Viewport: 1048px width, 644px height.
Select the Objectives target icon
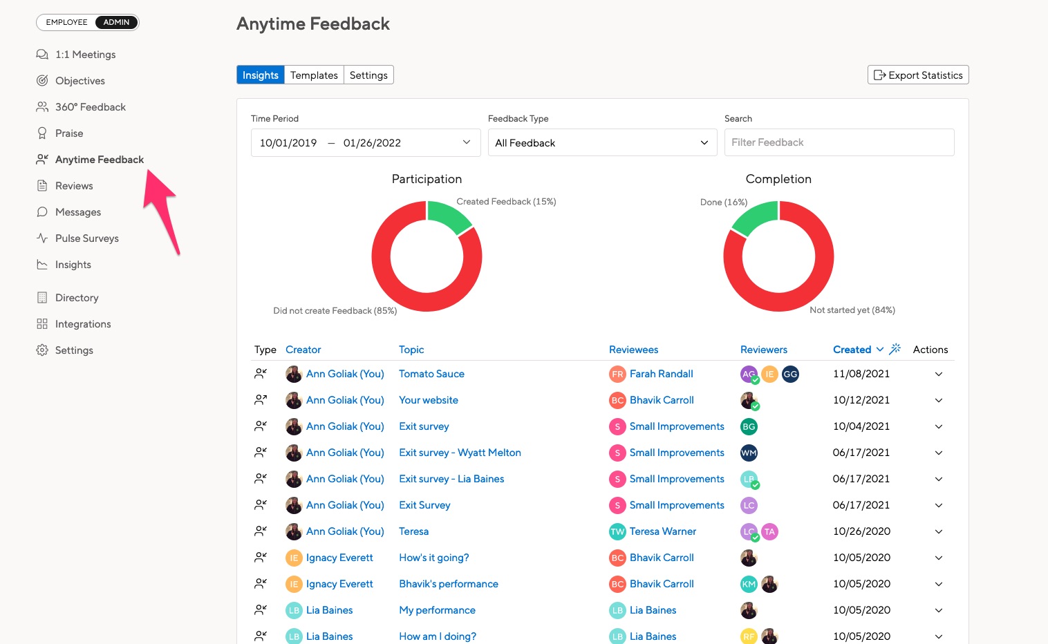[42, 80]
